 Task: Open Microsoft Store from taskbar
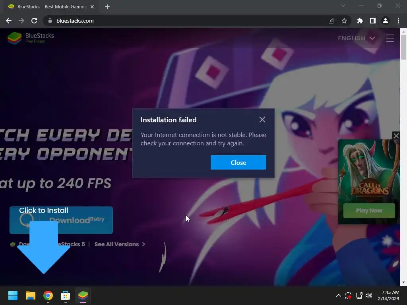(66, 295)
